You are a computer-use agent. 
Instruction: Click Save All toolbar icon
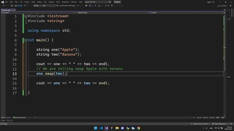(21, 6)
